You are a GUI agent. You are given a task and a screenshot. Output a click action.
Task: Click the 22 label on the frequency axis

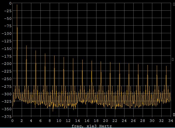(x=115, y=121)
